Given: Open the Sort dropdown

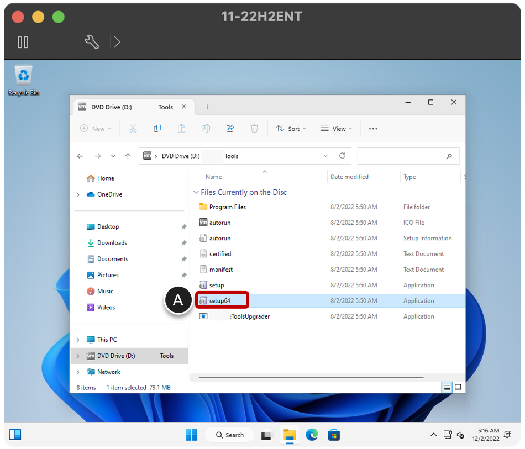Looking at the screenshot, I should [291, 128].
